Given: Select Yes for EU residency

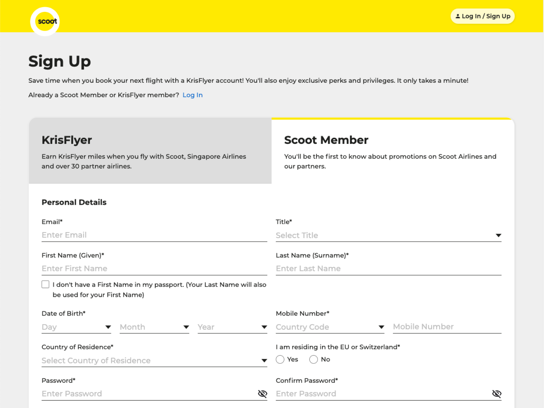Looking at the screenshot, I should coord(280,359).
